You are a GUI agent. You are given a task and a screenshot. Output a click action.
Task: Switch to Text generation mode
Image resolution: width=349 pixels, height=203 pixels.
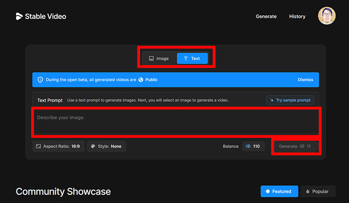192,59
